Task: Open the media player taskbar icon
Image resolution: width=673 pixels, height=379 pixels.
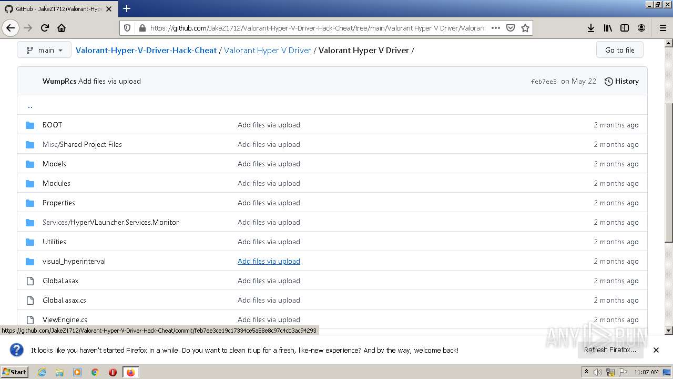Action: point(77,372)
